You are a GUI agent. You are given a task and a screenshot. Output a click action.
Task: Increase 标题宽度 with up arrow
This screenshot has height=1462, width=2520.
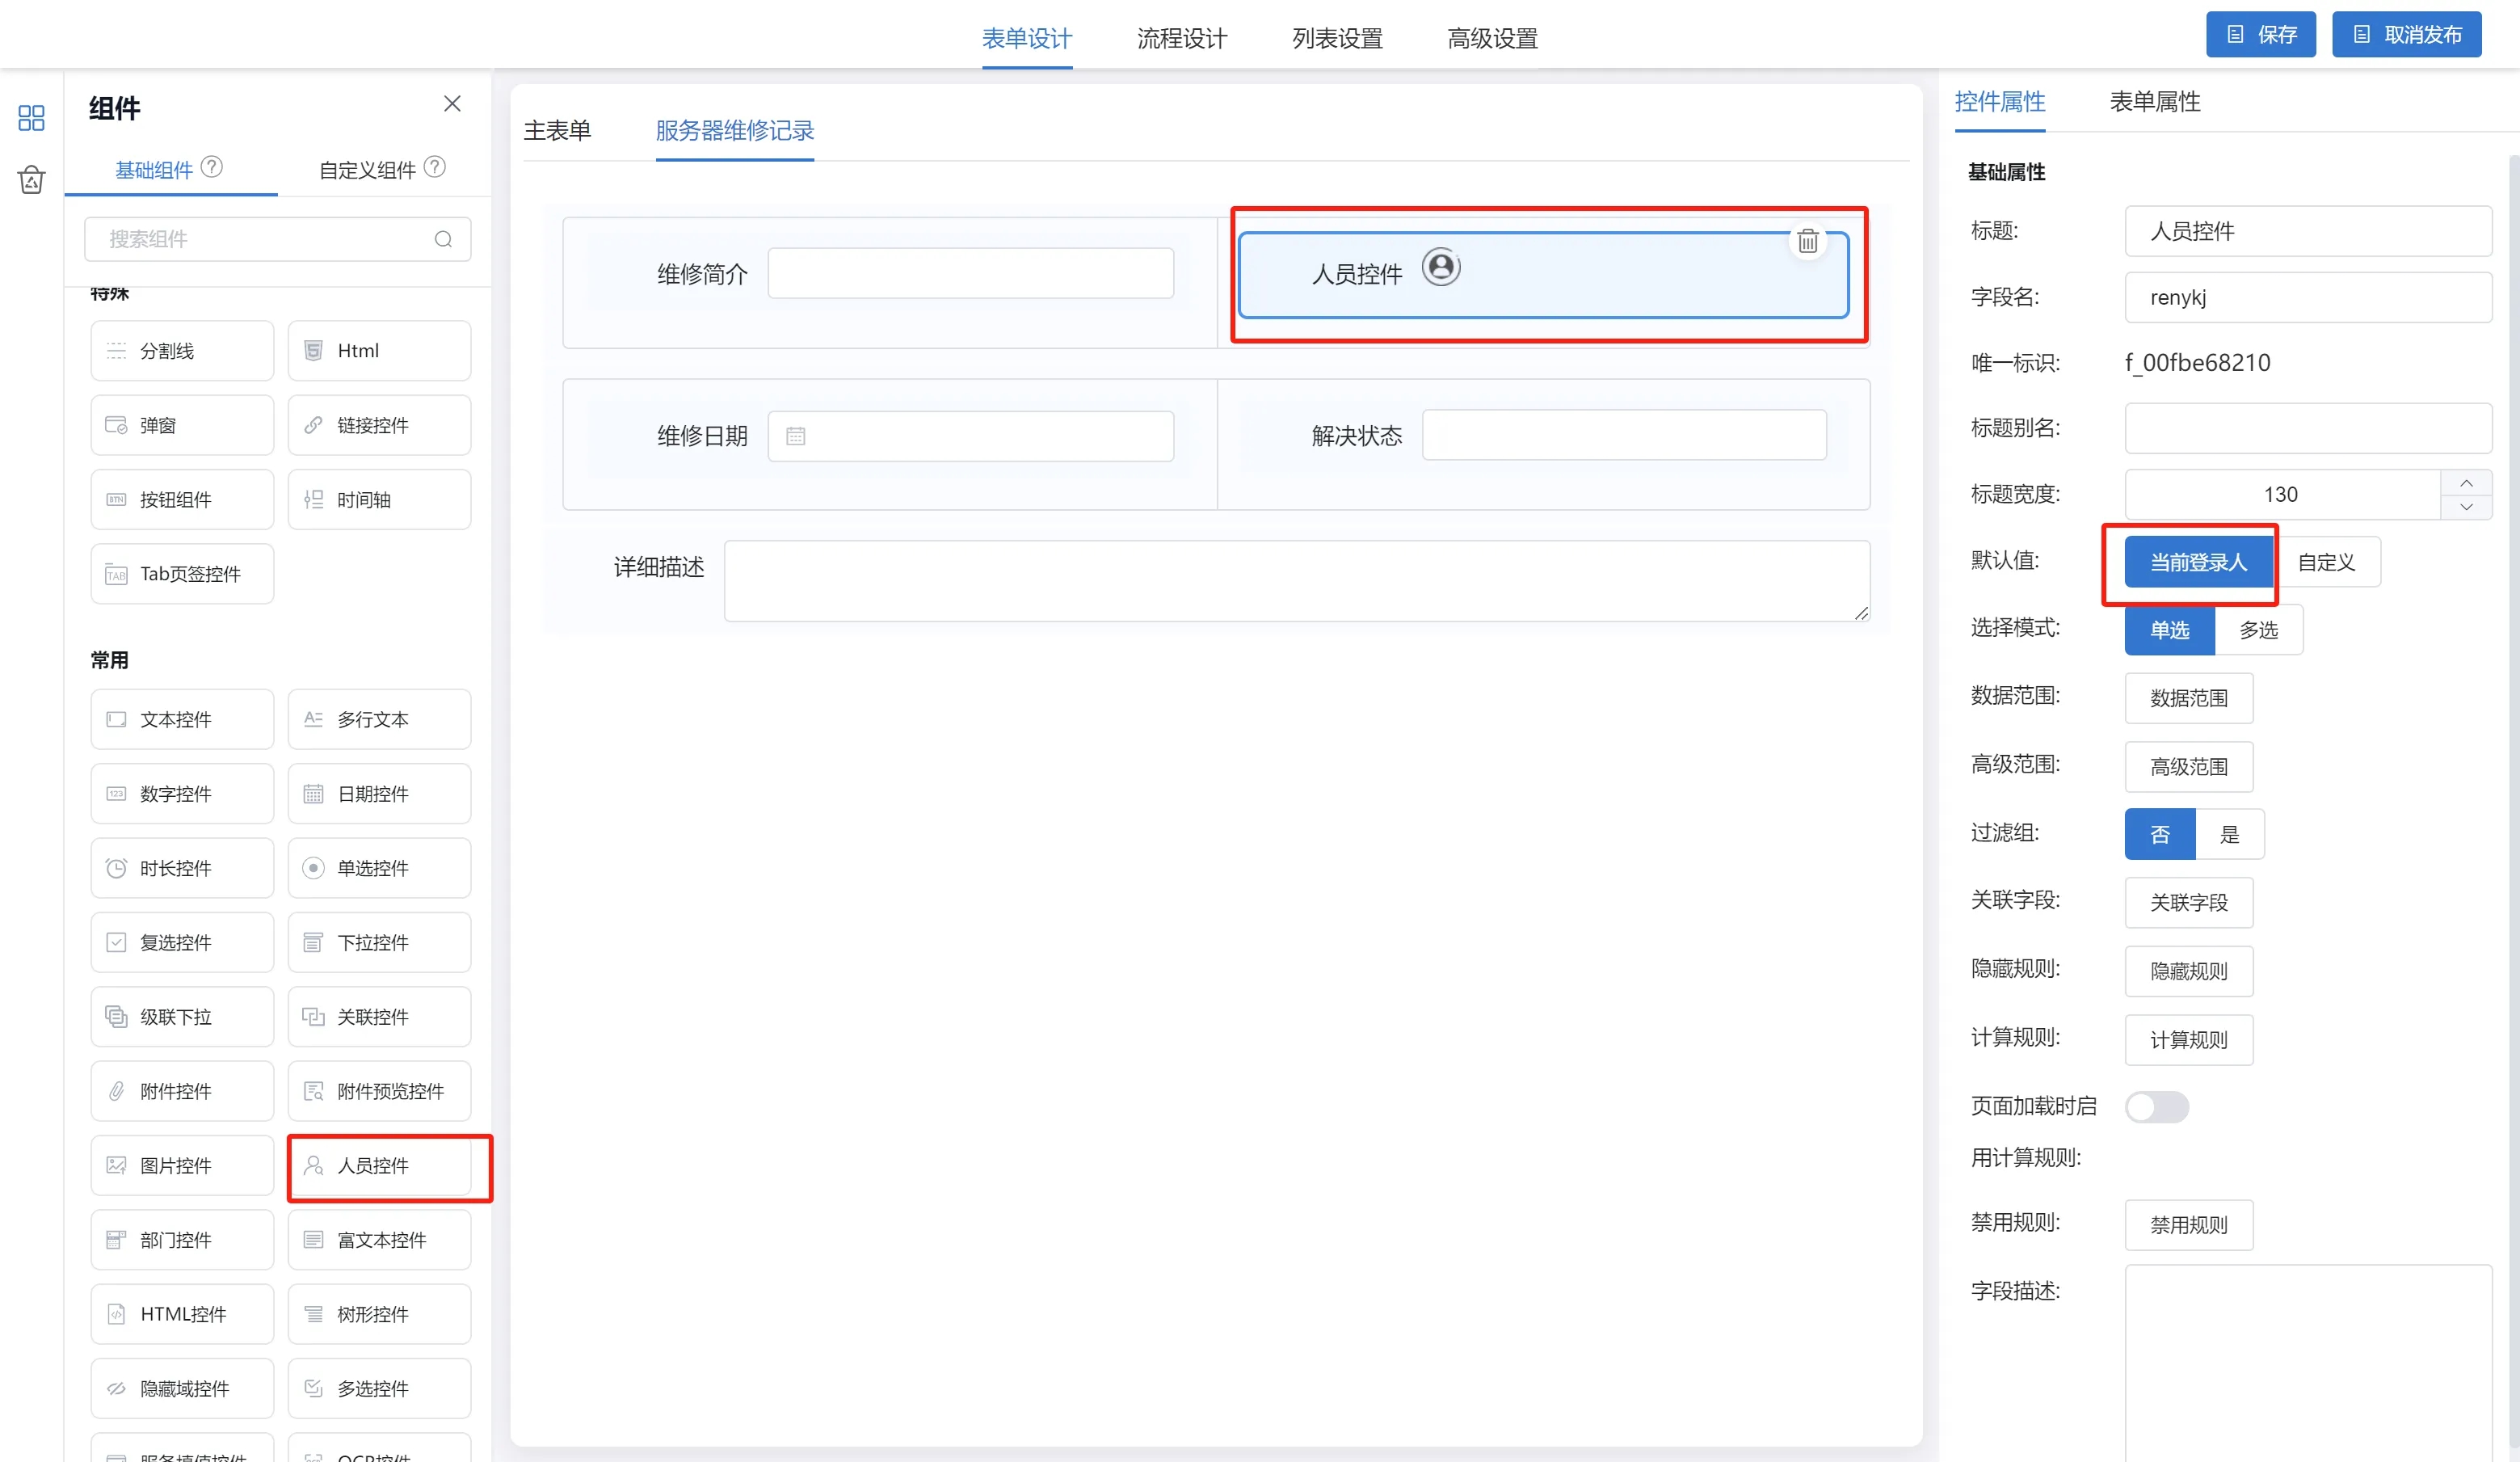point(2466,483)
